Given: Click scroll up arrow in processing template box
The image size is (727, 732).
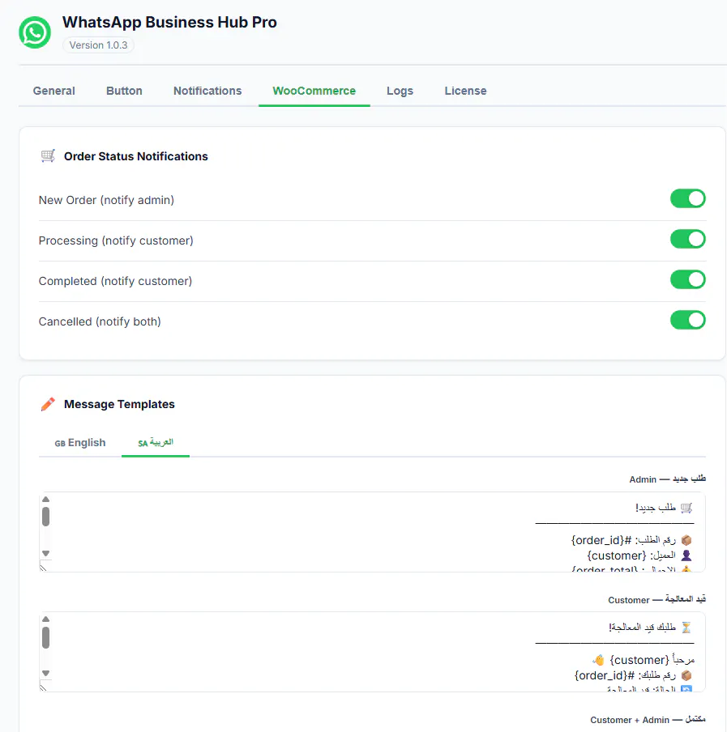Looking at the screenshot, I should (x=45, y=619).
